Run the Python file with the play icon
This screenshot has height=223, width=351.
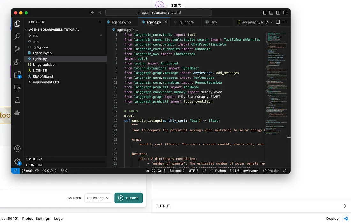pos(267,22)
